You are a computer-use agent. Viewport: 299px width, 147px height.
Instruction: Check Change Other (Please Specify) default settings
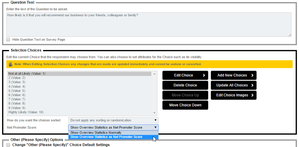coord(8,145)
